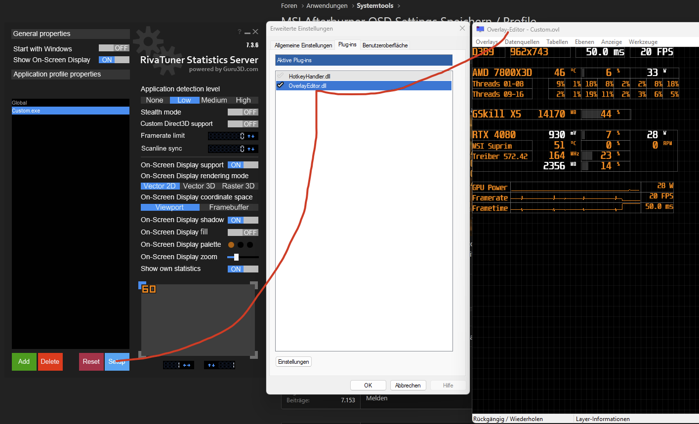699x424 pixels.
Task: Select Framebuffer coordinate space
Action: [x=229, y=207]
